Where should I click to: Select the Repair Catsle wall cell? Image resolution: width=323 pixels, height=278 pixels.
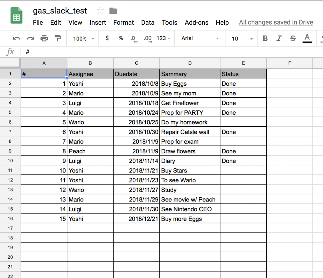[x=190, y=132]
